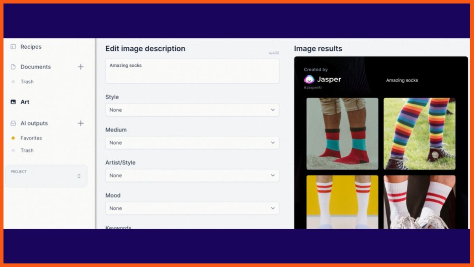This screenshot has width=474, height=267.
Task: Open the Style dropdown
Action: click(x=192, y=110)
